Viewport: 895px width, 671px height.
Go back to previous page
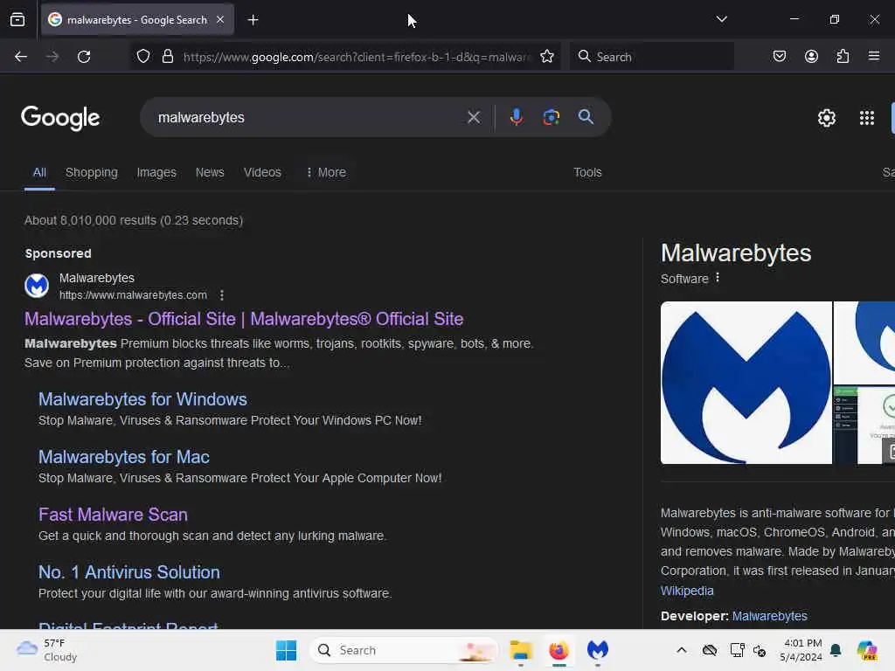(21, 57)
